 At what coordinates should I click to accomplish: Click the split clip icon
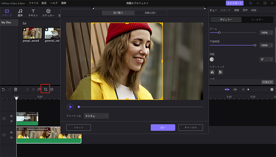27,90
